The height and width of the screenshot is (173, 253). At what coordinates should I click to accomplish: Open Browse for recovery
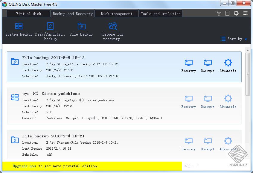[113, 31]
